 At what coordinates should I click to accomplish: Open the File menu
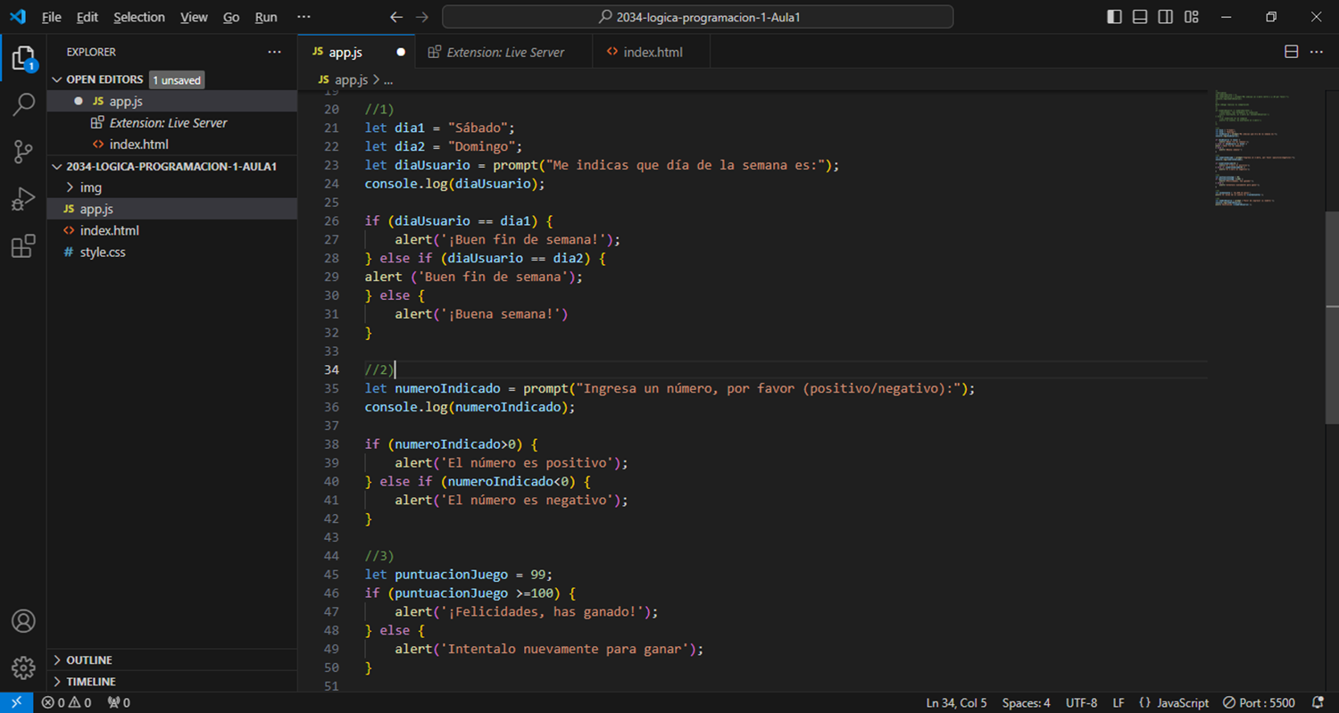(52, 17)
